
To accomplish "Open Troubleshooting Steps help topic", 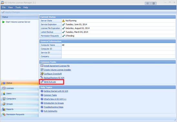I will pyautogui.click(x=54, y=107).
